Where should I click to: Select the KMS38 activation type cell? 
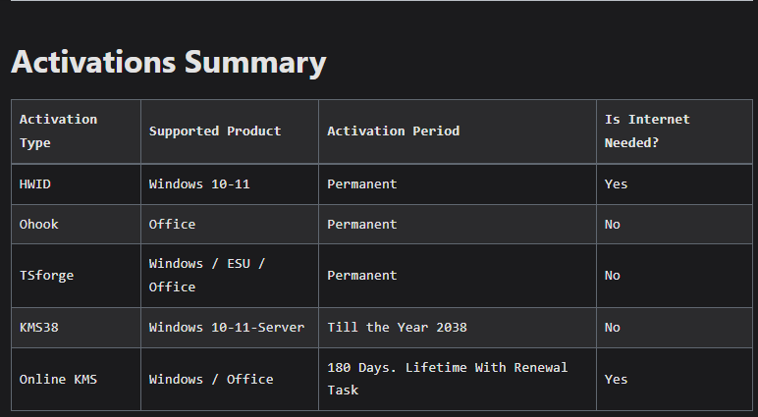(x=39, y=327)
